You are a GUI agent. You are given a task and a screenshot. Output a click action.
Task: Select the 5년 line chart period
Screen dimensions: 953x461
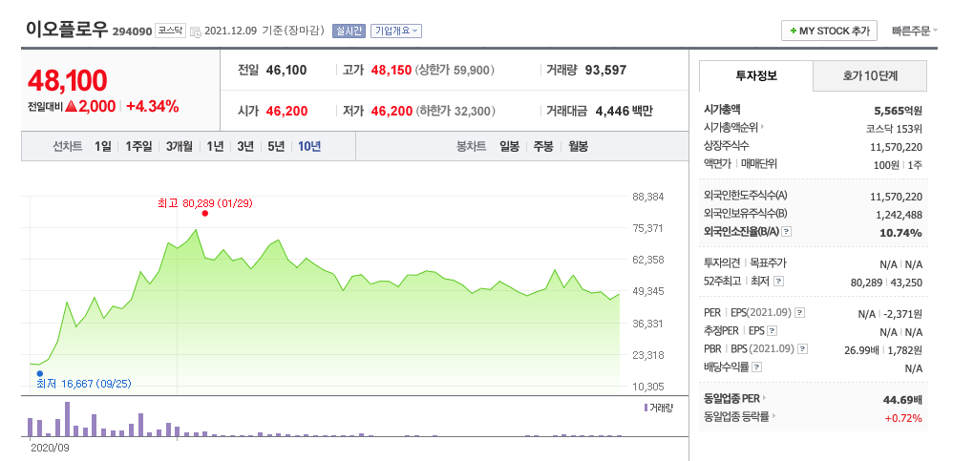[276, 146]
